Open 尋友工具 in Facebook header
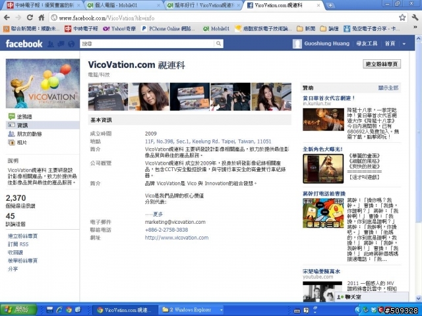The width and height of the screenshot is (422, 316). pyautogui.click(x=367, y=43)
